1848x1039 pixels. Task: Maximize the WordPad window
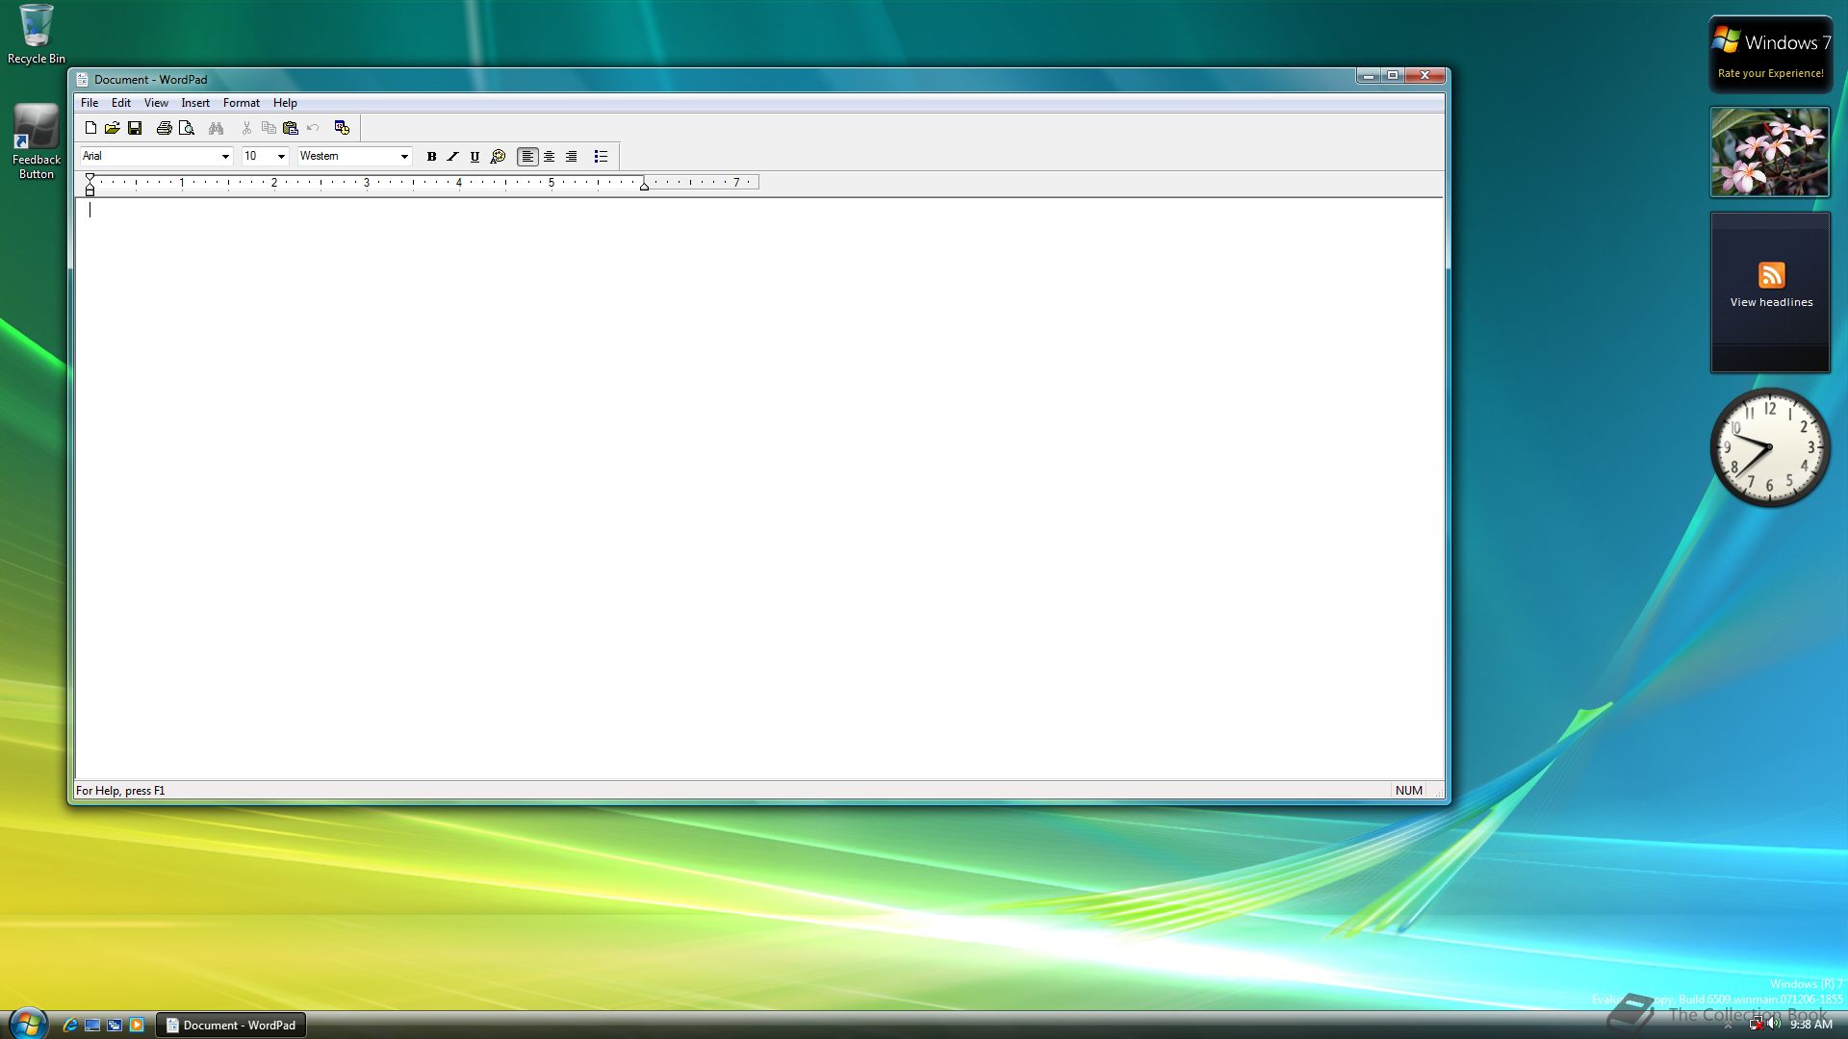coord(1393,75)
